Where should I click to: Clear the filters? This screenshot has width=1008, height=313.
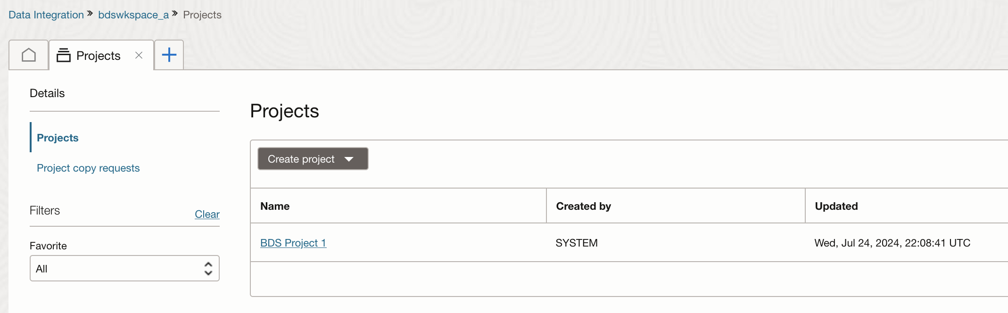[x=207, y=214]
